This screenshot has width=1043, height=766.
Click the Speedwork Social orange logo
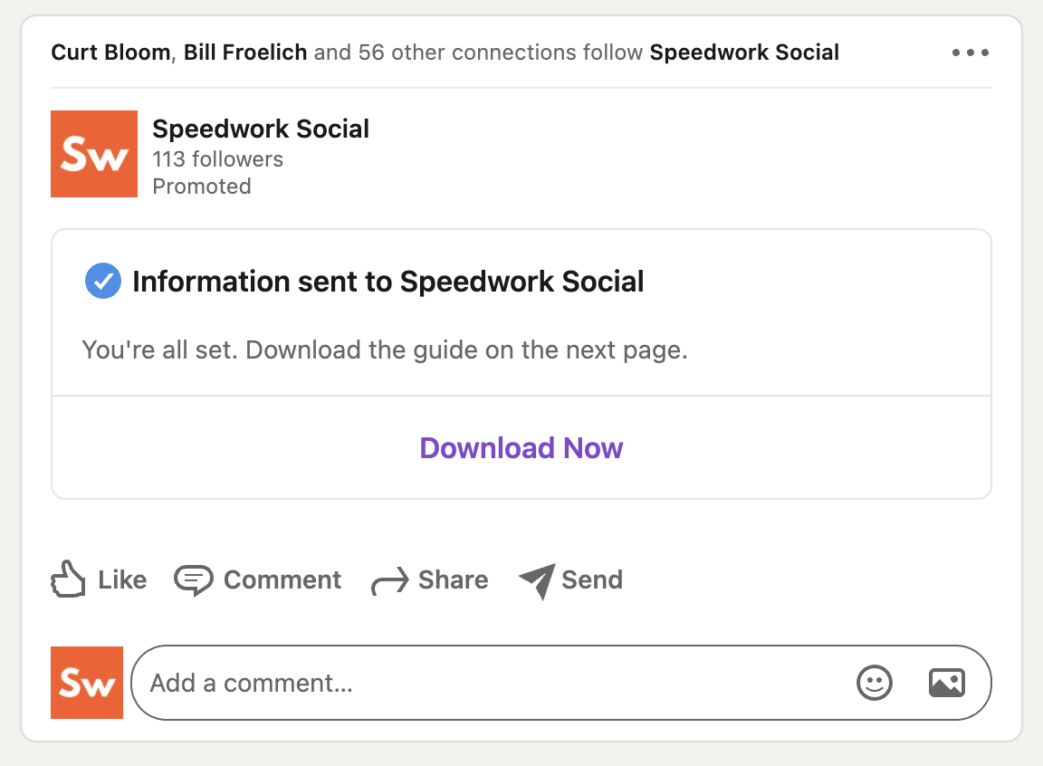(94, 154)
